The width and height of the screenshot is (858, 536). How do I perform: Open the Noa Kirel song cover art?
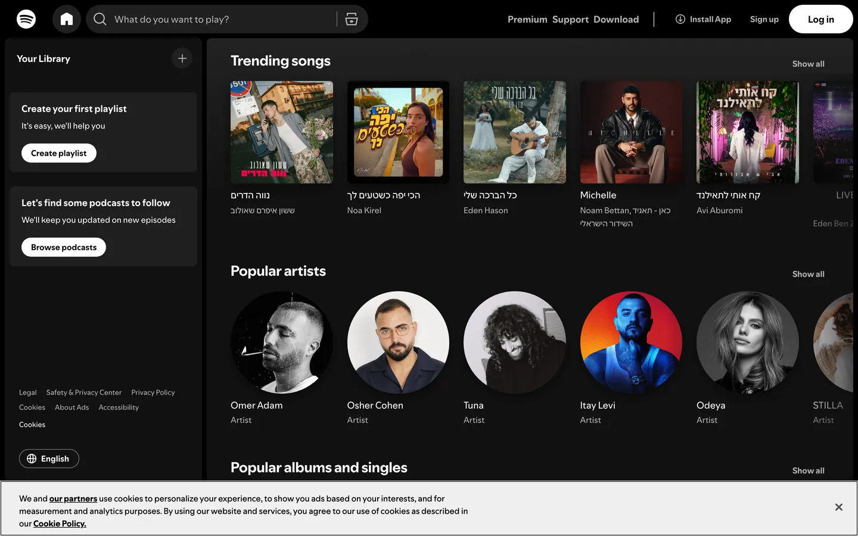398,132
